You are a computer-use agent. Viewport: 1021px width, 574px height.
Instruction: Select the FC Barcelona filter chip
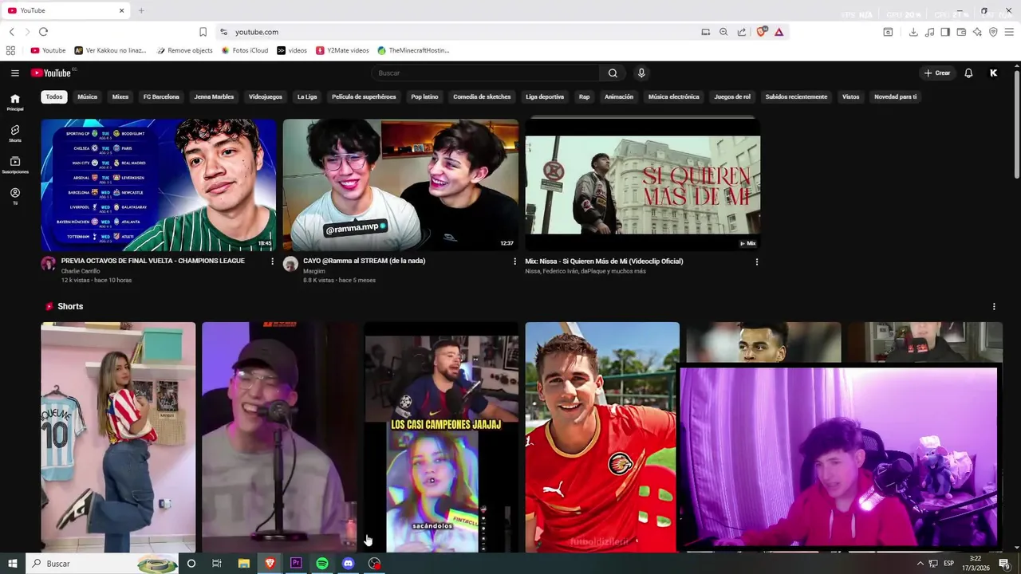161,96
